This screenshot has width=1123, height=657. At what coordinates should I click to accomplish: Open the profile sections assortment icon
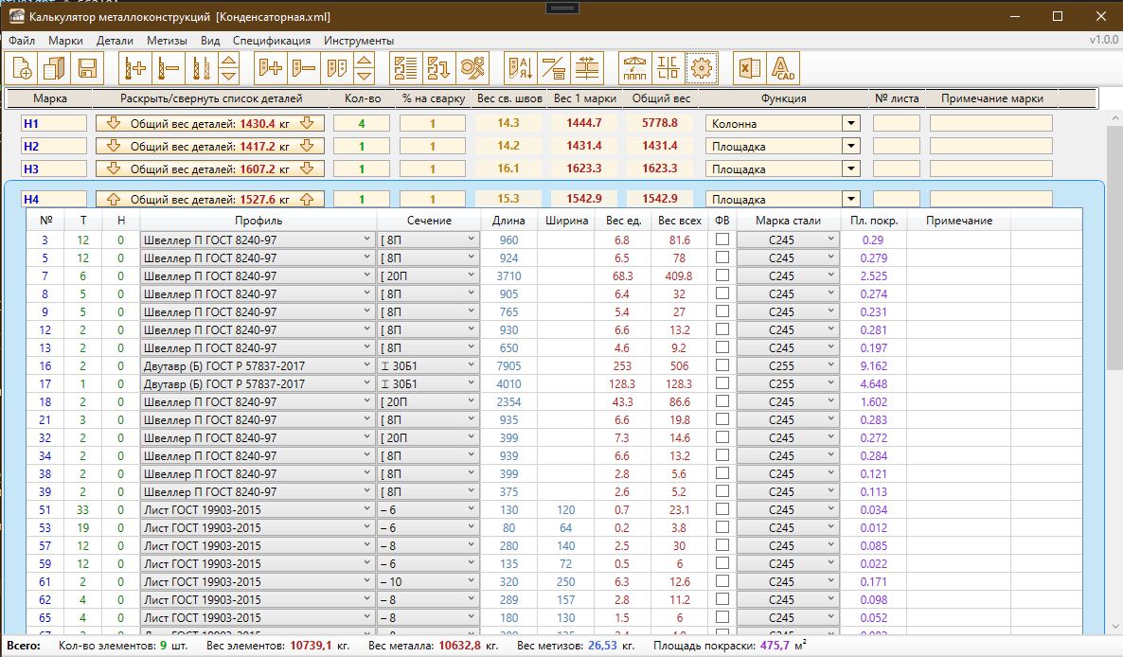(x=668, y=69)
